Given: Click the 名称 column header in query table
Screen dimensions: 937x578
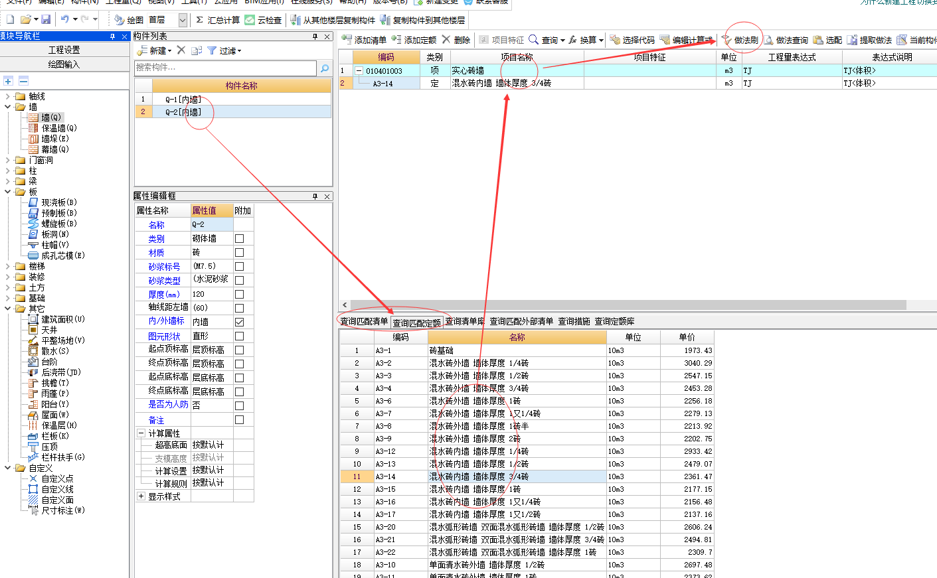Looking at the screenshot, I should click(517, 337).
